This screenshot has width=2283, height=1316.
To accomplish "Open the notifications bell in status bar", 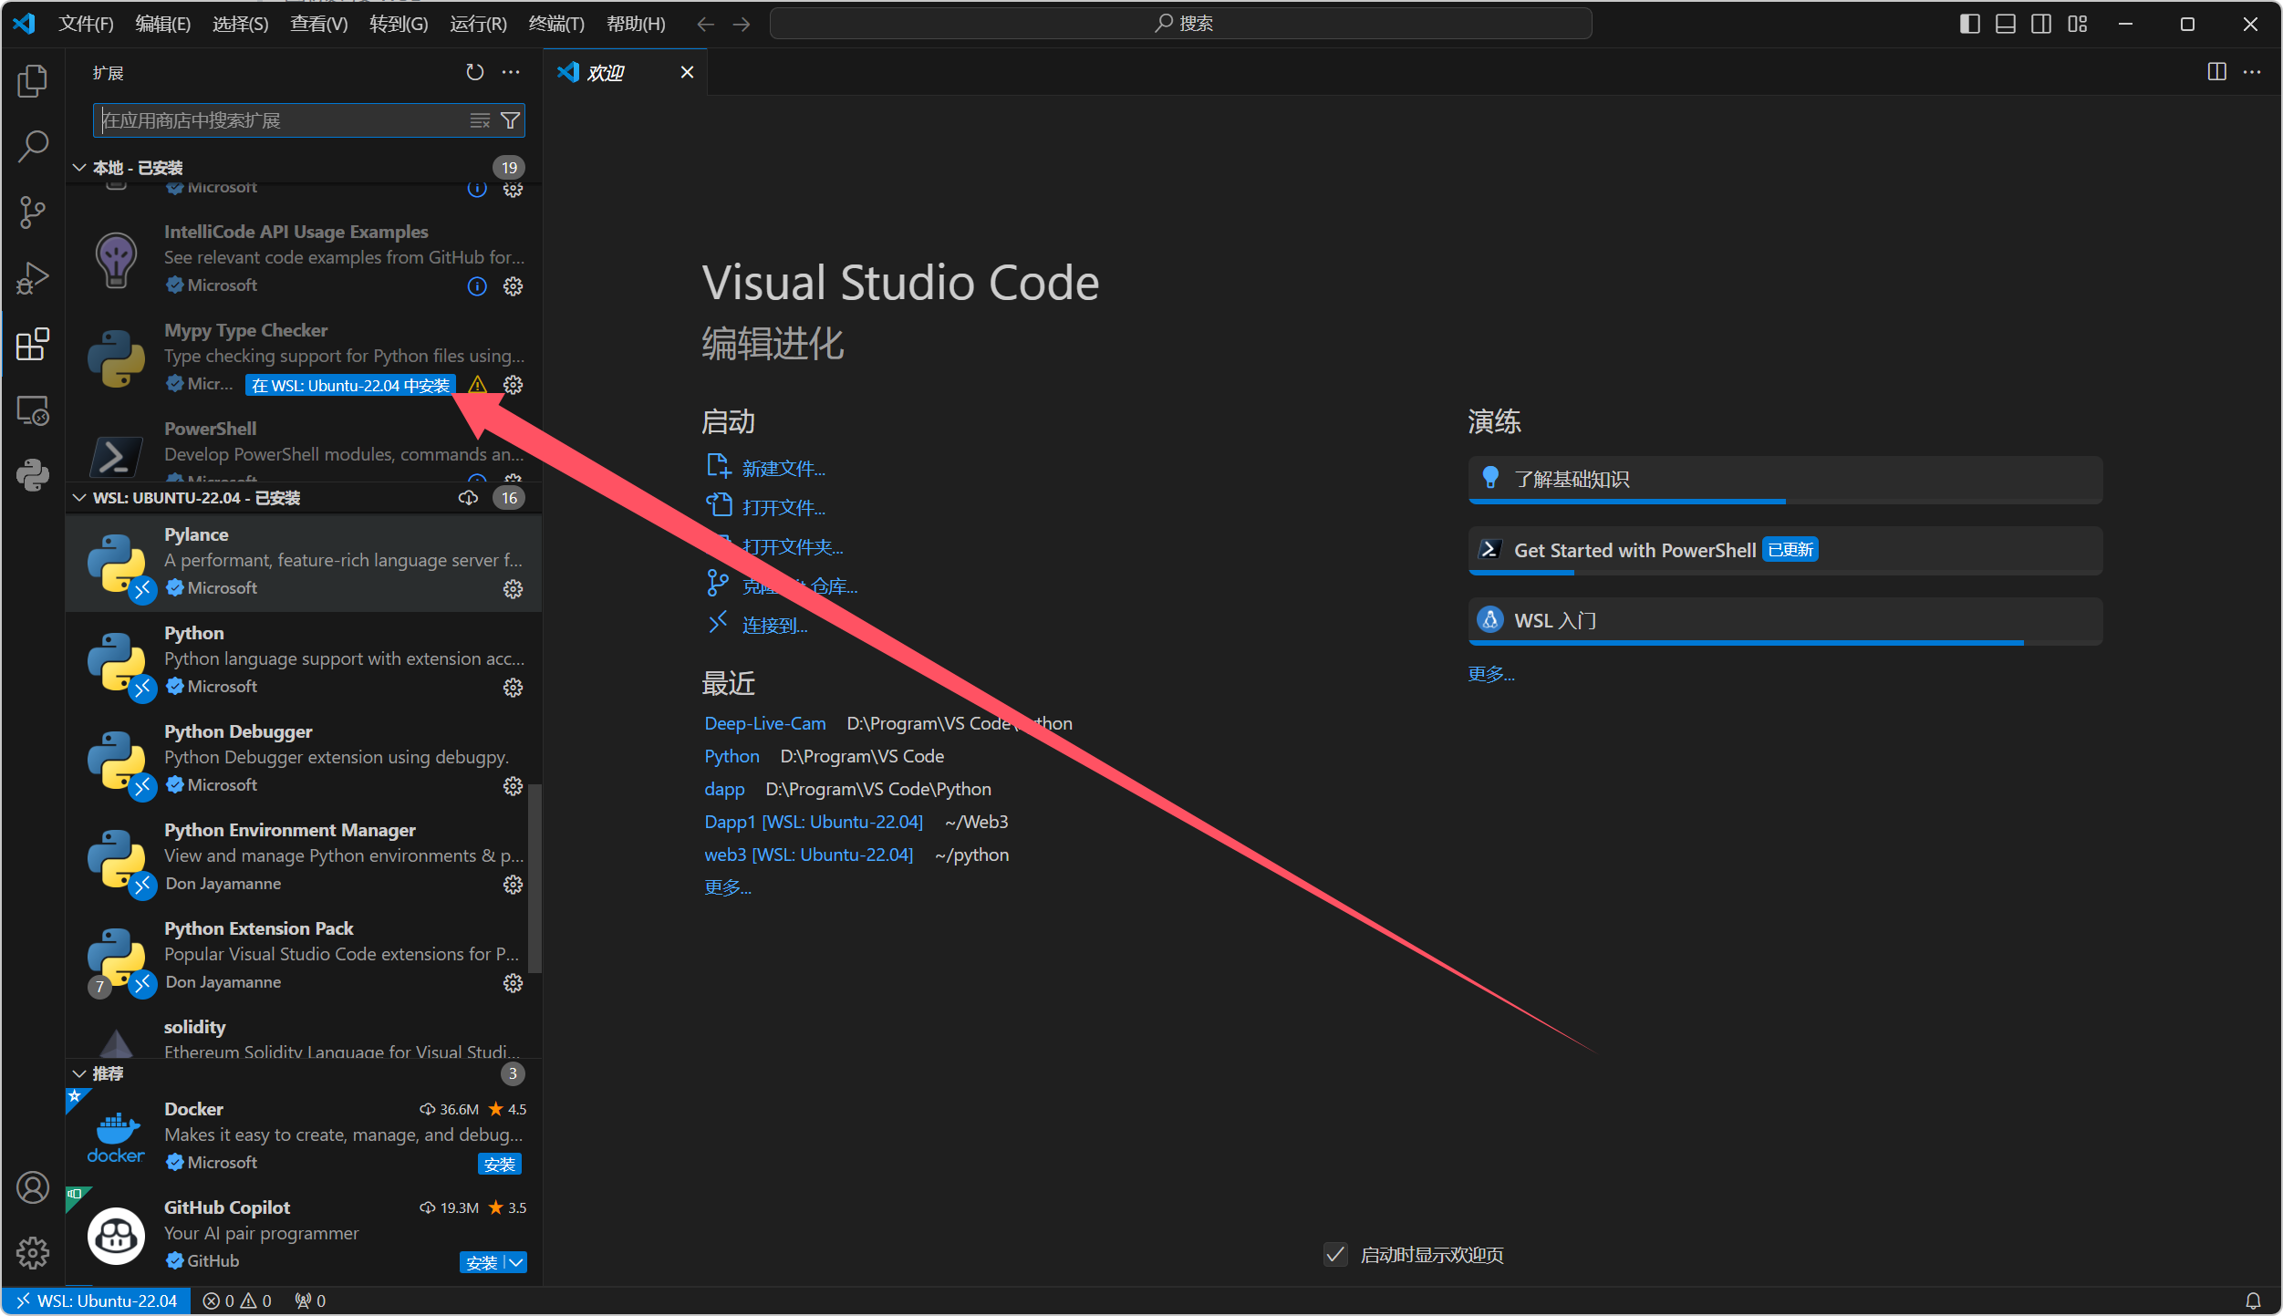I will 2253,1300.
